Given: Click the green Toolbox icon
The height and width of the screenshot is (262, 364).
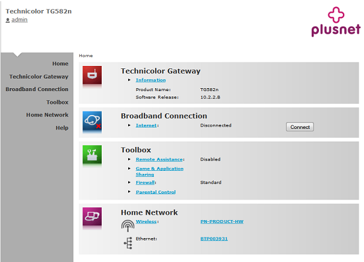Looking at the screenshot, I should point(92,155).
